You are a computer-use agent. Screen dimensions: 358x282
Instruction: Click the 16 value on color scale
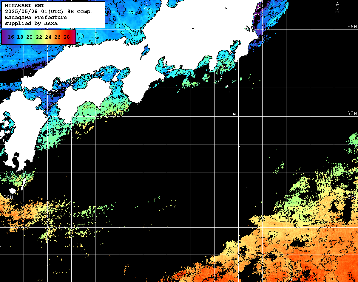click(11, 37)
